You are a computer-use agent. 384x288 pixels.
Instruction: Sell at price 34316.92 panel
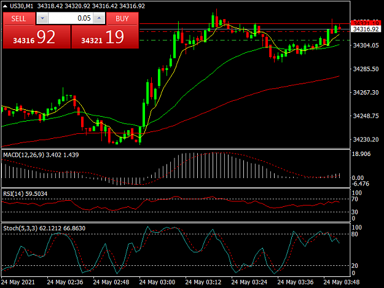click(x=37, y=37)
